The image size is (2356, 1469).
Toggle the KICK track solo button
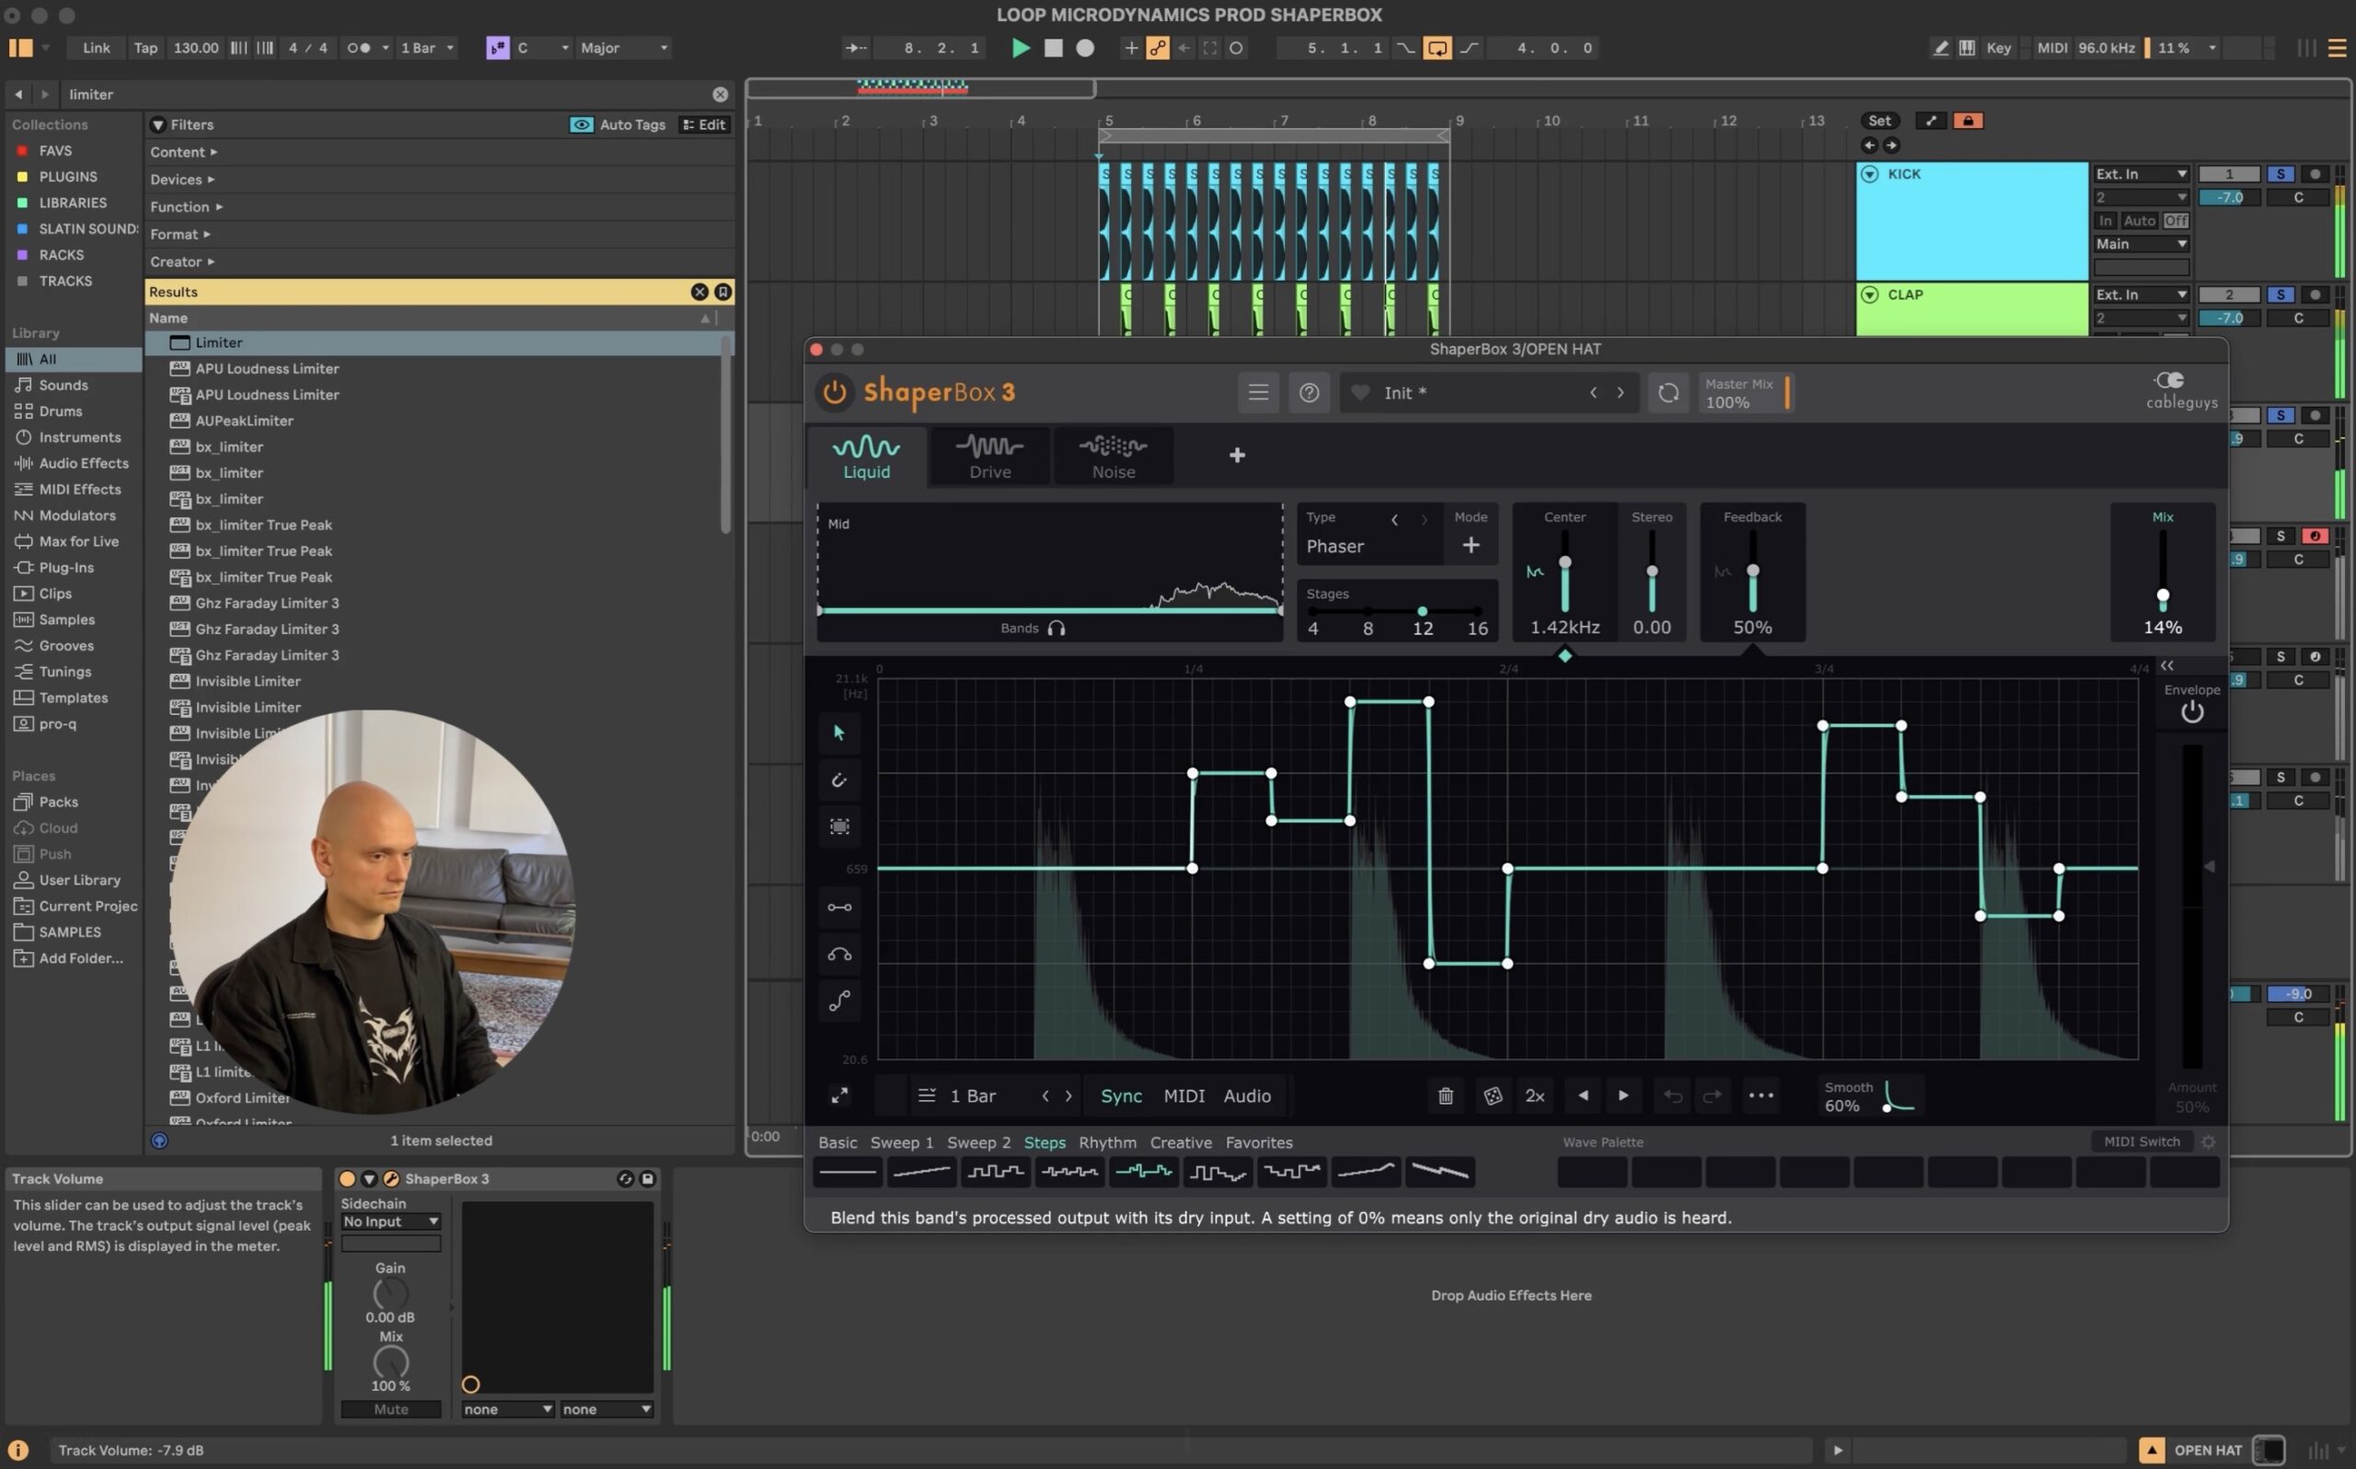[x=2281, y=174]
